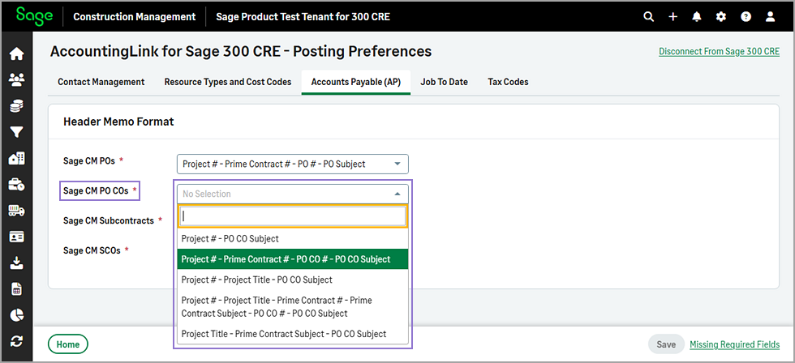Open the user profile icon
The image size is (795, 363).
770,17
